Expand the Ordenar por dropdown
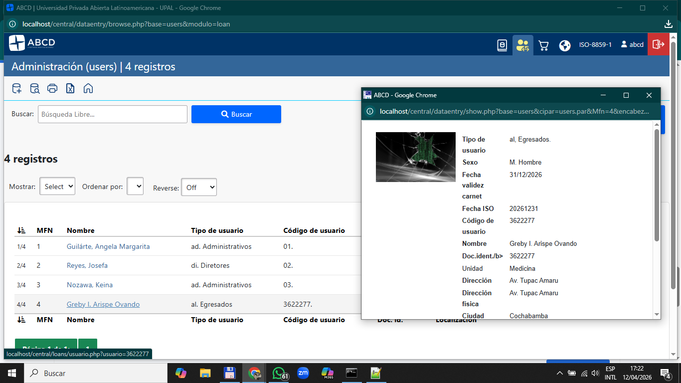The image size is (681, 383). point(135,187)
